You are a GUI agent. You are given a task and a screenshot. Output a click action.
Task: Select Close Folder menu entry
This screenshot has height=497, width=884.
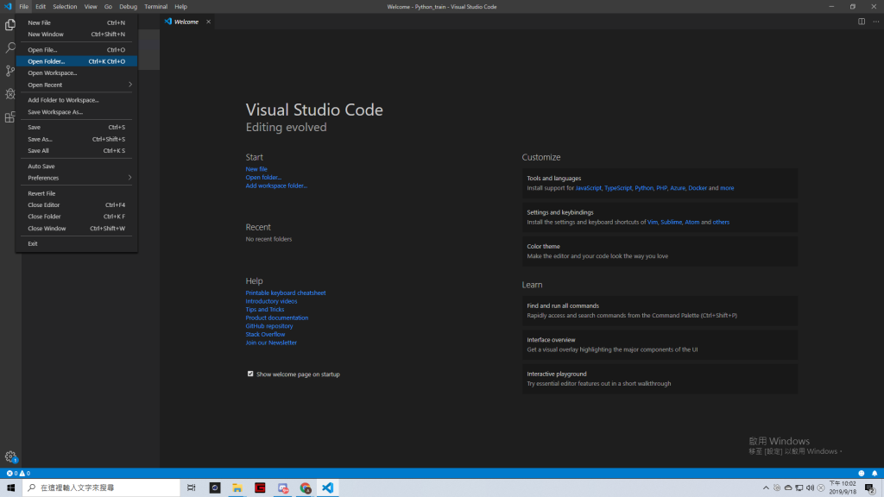[76, 217]
